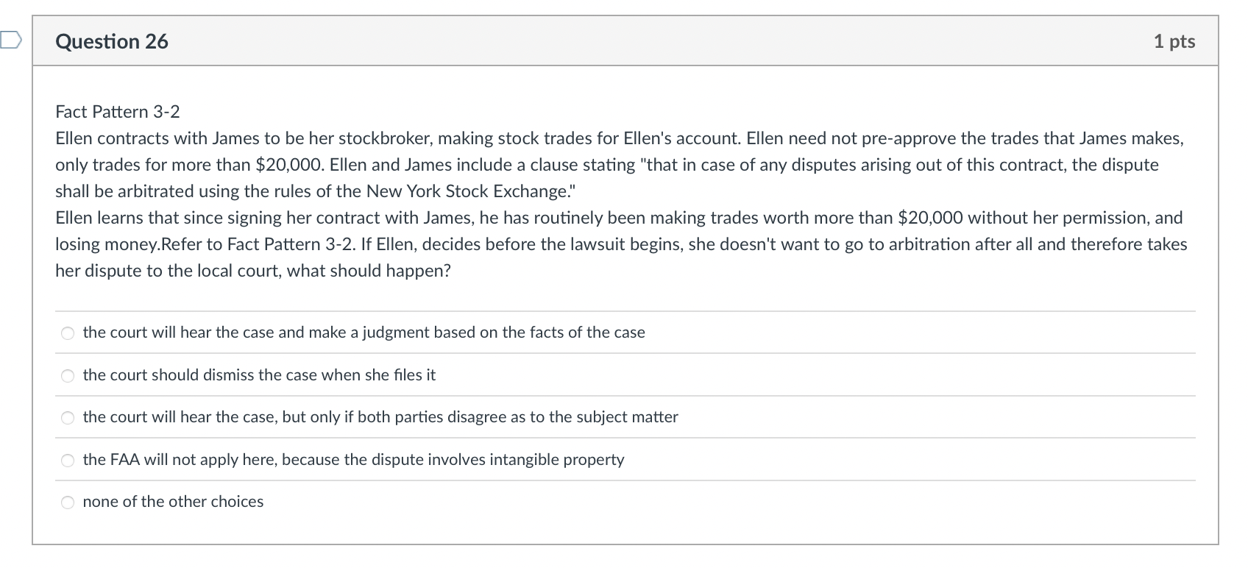Pick the answer about the FAA not applying
Screen dimensions: 1248x568
(x=67, y=461)
